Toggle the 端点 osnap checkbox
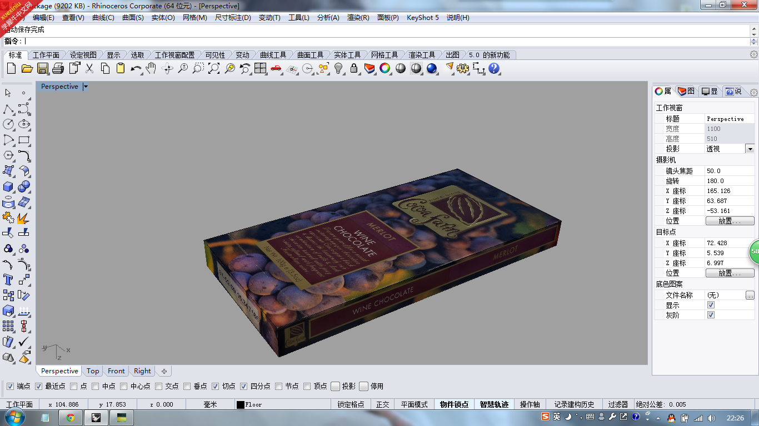 [x=10, y=386]
